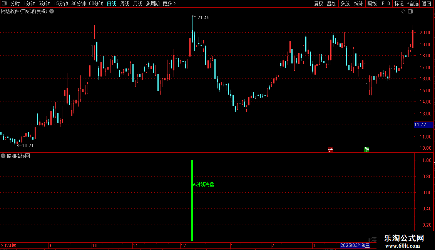The width and height of the screenshot is (435, 250).
Task: Open 多股 multi-stock view
Action: (345, 3)
